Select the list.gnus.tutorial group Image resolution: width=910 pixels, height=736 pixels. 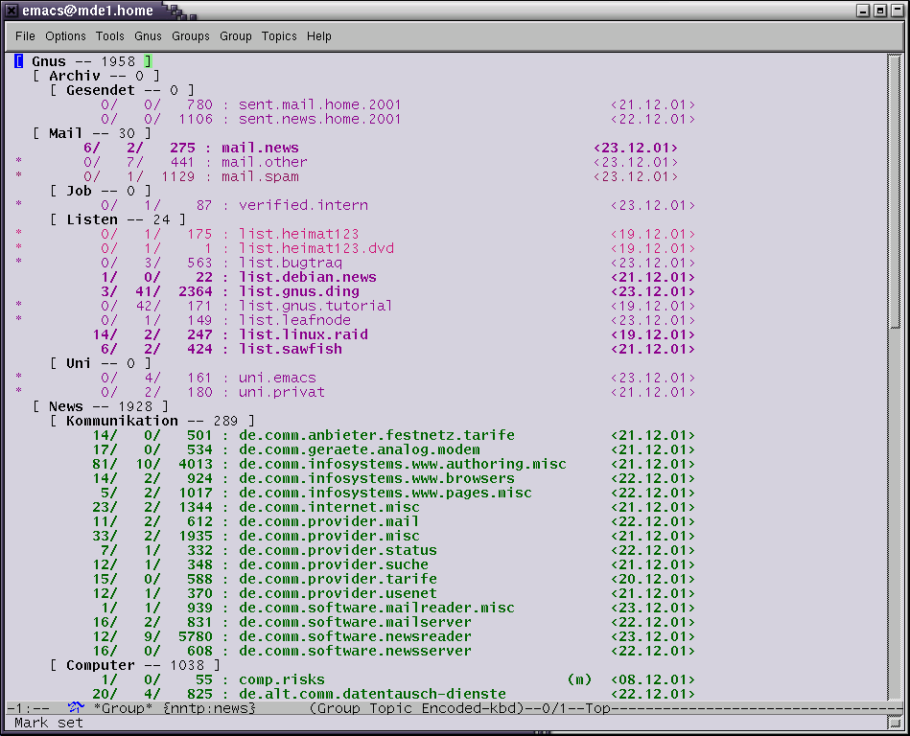tap(315, 307)
